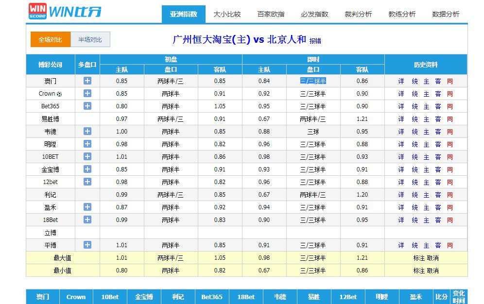Click the 明陞 tab in bottom bar
484x304 pixels.
click(x=382, y=297)
